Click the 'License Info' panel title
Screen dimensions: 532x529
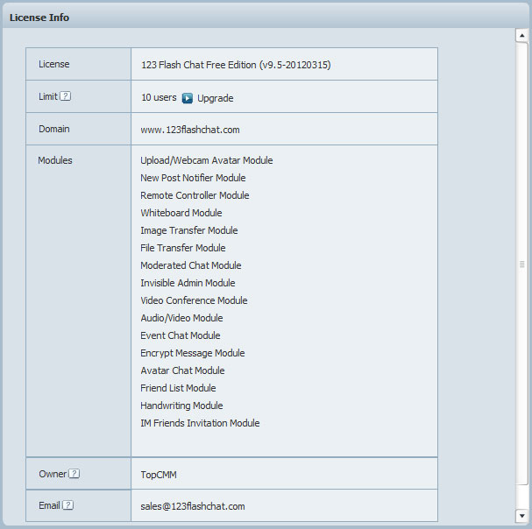(39, 18)
